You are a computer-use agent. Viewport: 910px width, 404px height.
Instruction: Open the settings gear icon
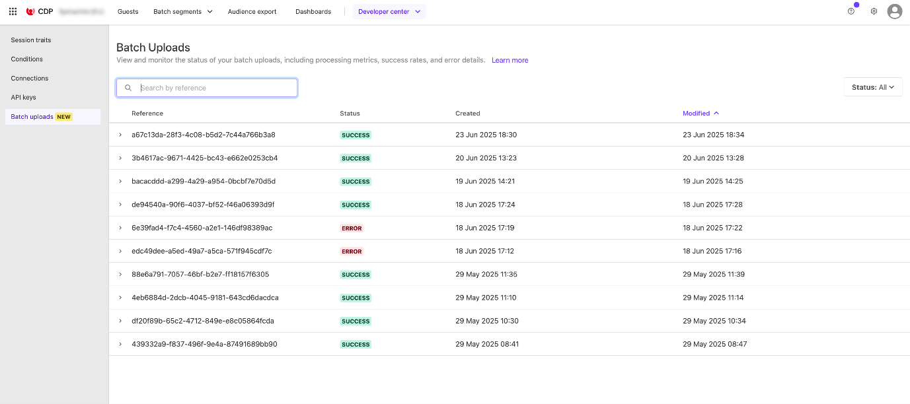(x=874, y=11)
